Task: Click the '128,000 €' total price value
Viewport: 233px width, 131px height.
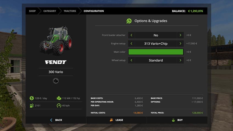Action: pos(197,113)
